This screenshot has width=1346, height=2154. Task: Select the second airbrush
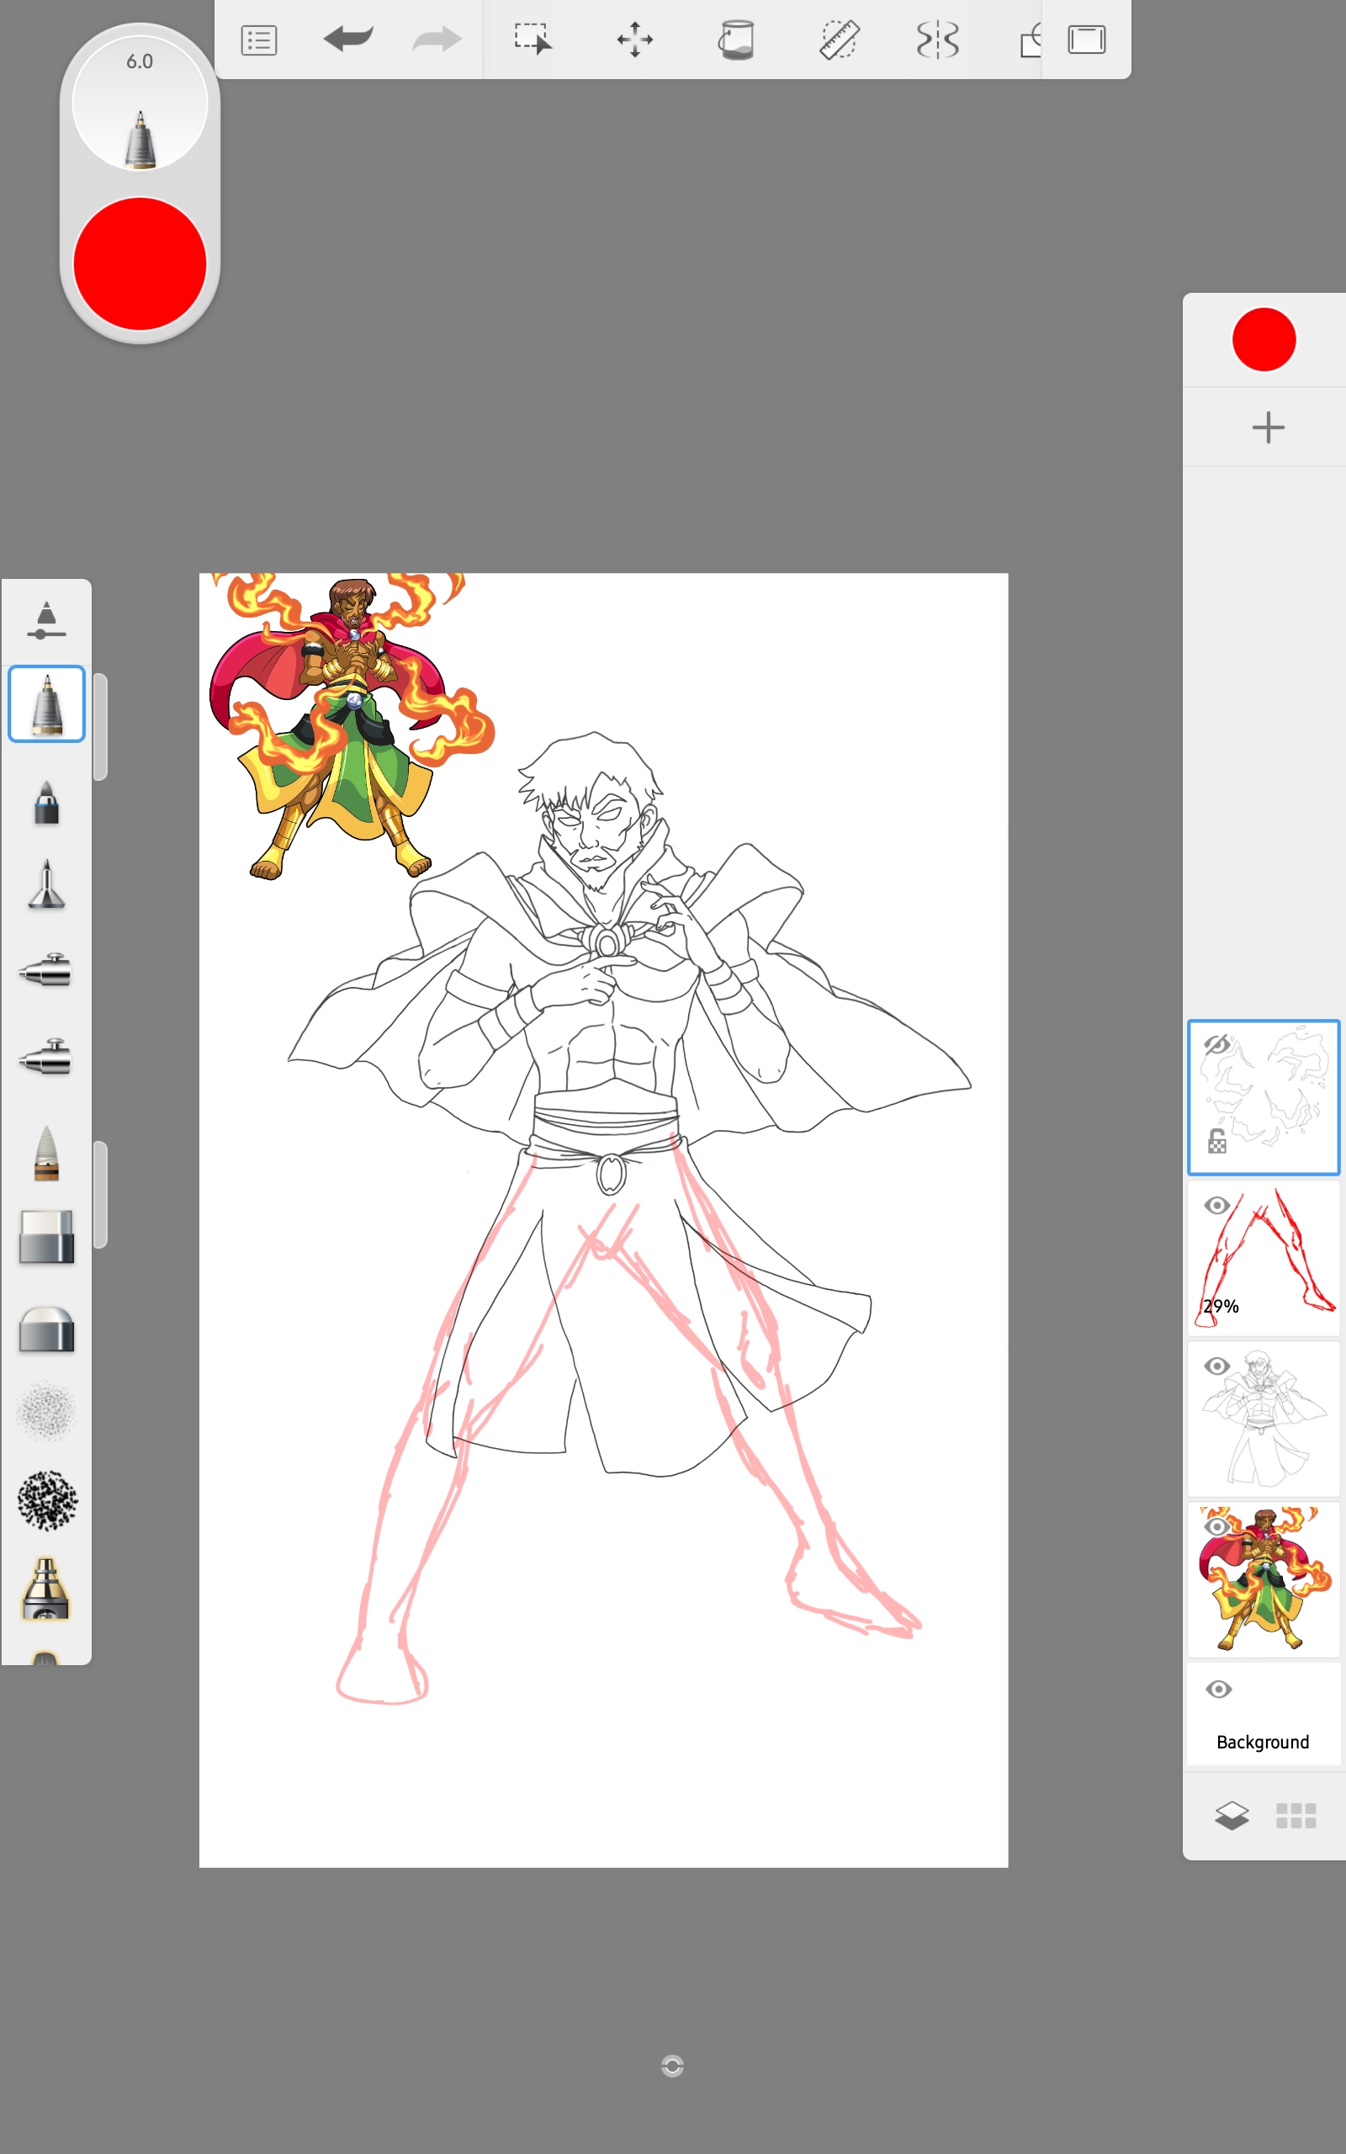point(45,1057)
